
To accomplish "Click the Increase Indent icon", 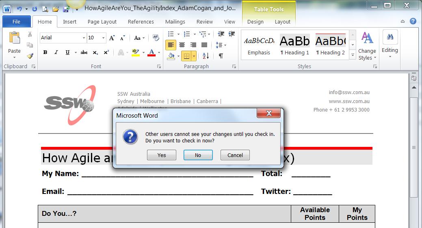I will click(232, 34).
